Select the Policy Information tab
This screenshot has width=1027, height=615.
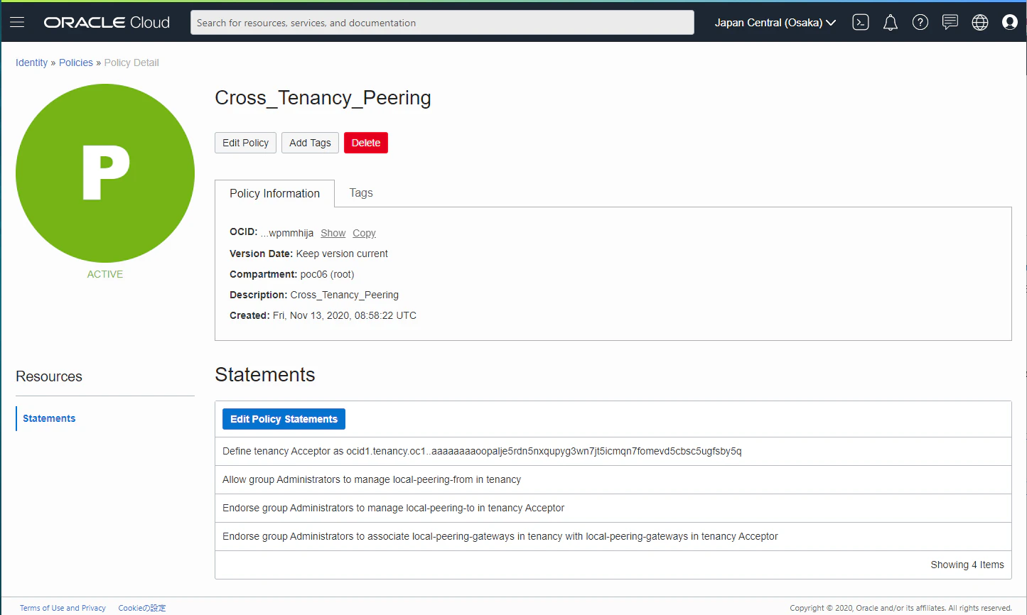pyautogui.click(x=274, y=193)
